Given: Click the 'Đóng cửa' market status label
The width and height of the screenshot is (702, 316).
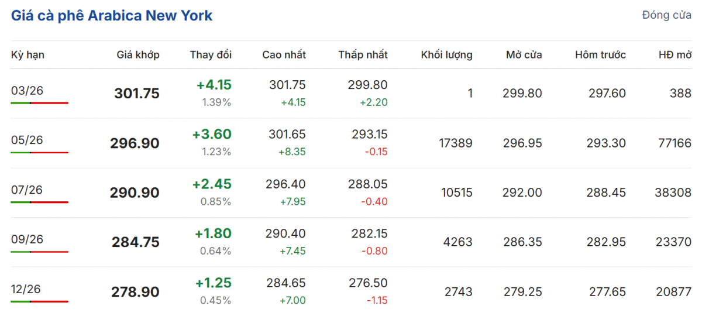Looking at the screenshot, I should coord(666,15).
